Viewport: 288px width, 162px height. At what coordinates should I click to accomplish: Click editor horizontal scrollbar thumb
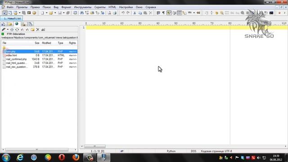pyautogui.click(x=95, y=146)
